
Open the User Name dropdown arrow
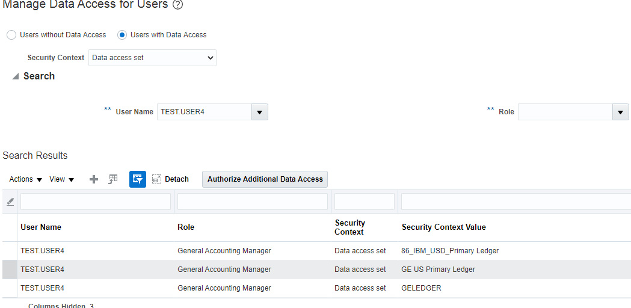coord(260,112)
